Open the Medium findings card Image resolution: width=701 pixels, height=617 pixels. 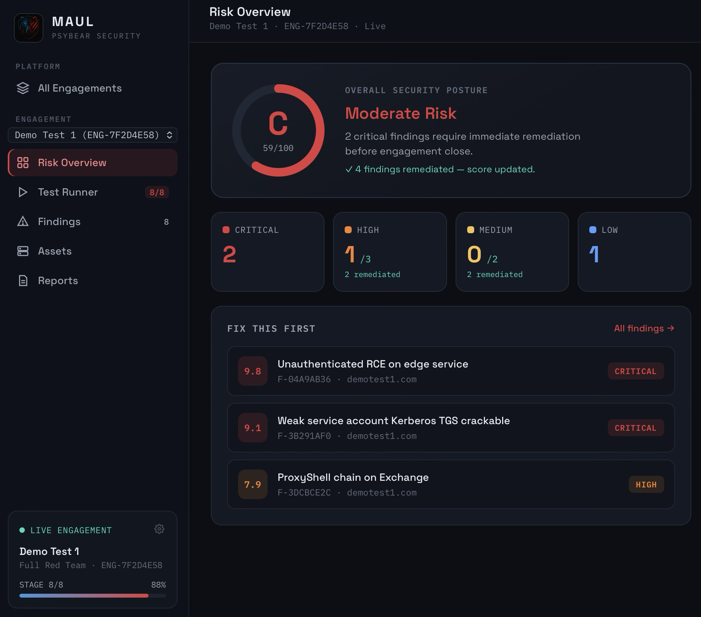tap(512, 252)
